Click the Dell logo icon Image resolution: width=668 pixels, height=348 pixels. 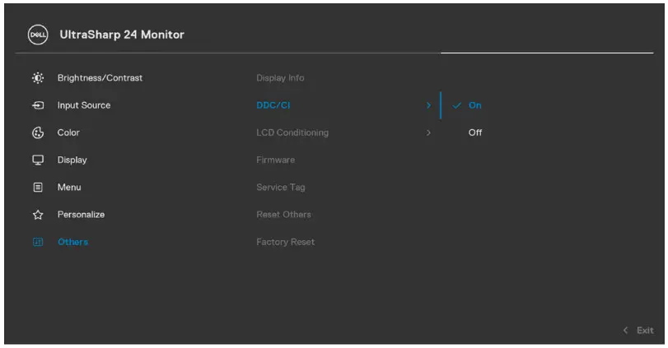pos(38,35)
